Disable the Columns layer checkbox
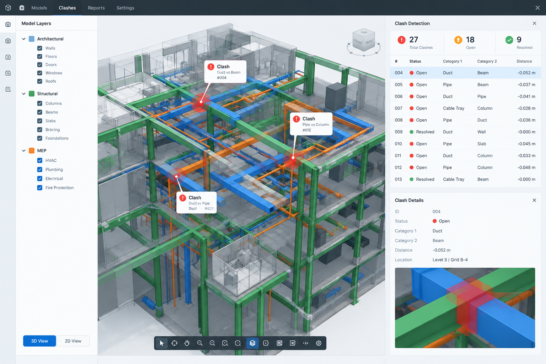 tap(40, 103)
